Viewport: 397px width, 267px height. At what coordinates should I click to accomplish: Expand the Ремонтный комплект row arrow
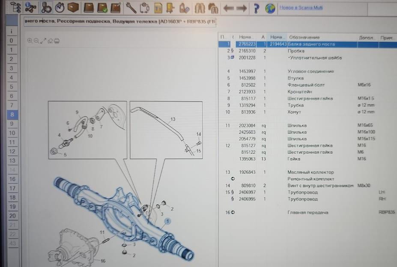[x=233, y=179]
